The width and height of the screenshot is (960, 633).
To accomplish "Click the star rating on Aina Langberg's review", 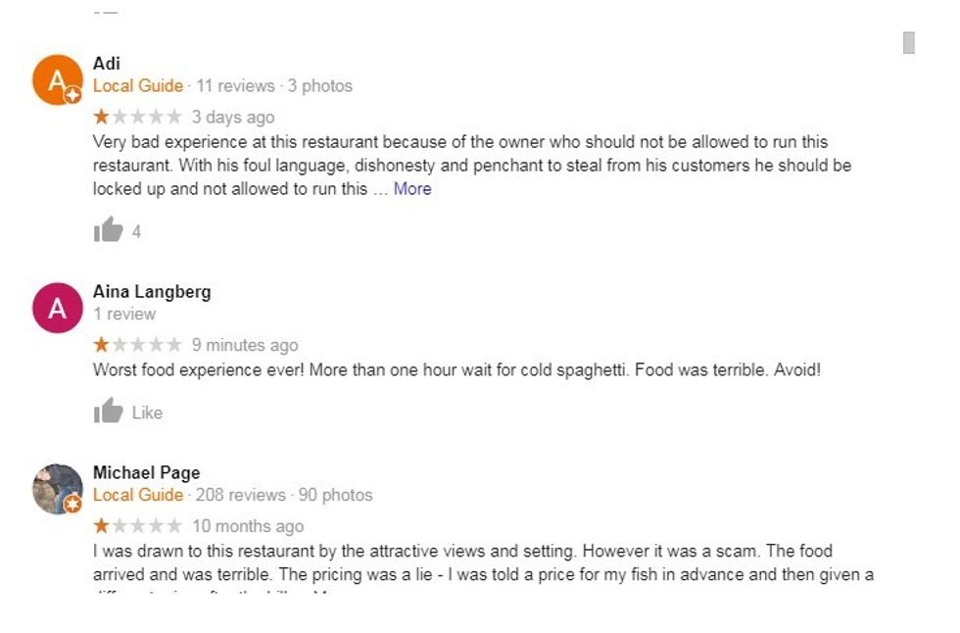I will pyautogui.click(x=137, y=345).
